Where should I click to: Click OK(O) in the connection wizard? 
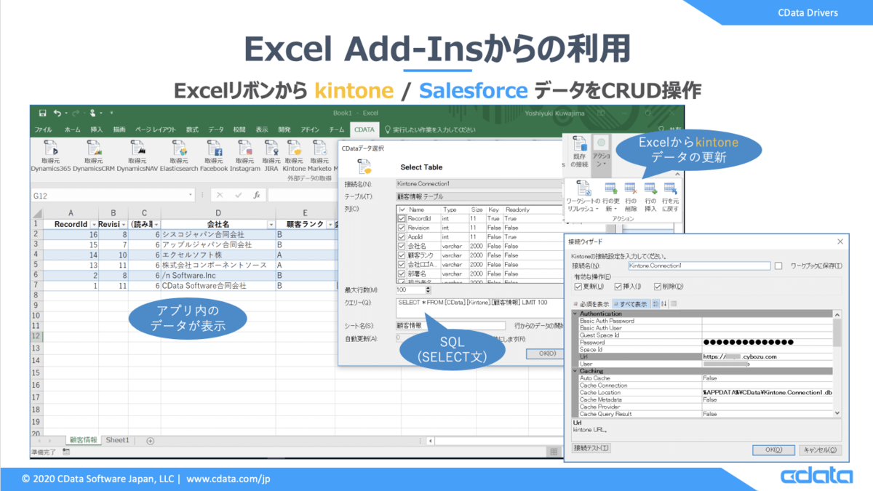[773, 450]
